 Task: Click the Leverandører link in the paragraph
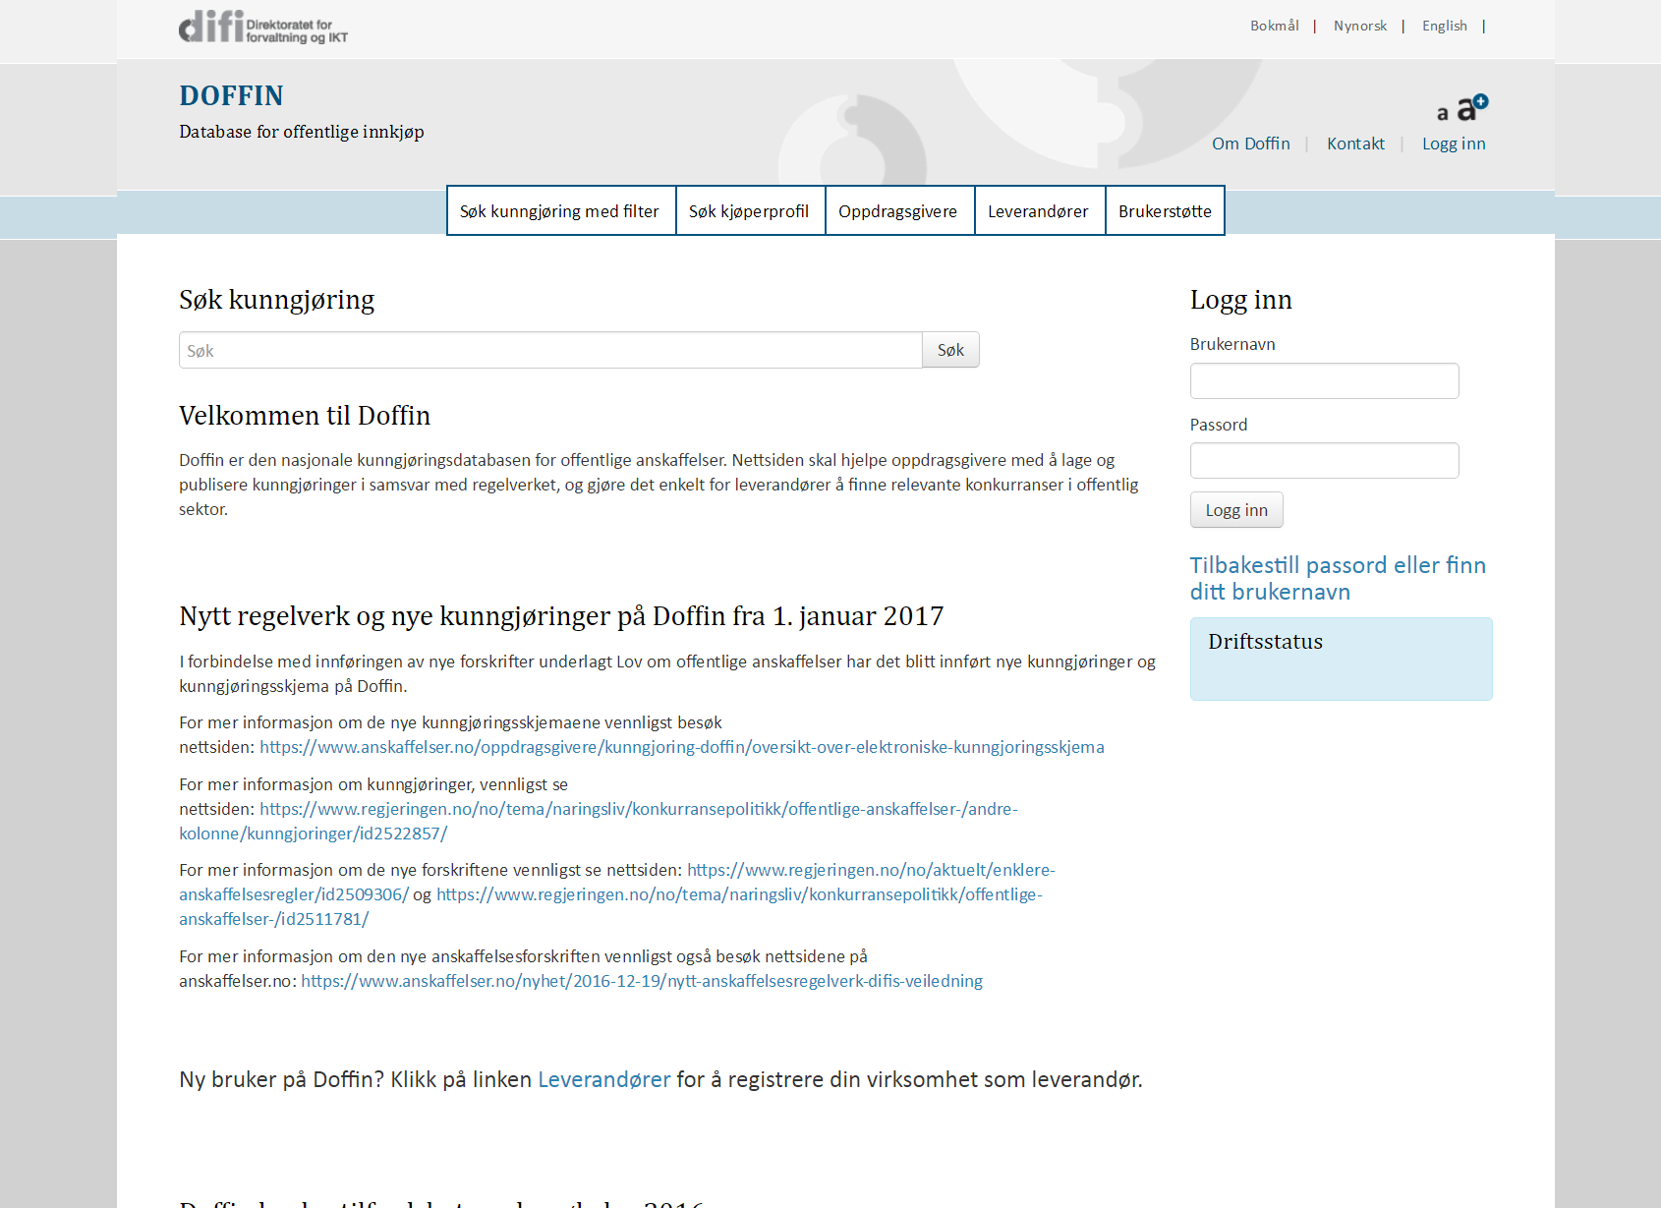(x=604, y=1079)
